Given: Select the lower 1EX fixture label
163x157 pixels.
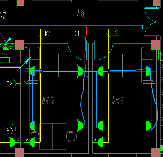Looking at the screenshot, I should pos(8,129).
